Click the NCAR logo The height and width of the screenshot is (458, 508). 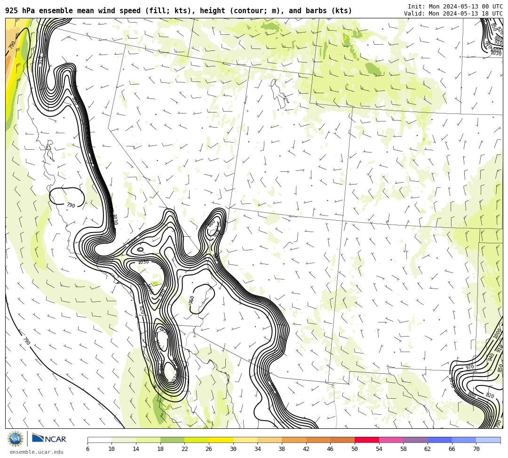pos(49,439)
